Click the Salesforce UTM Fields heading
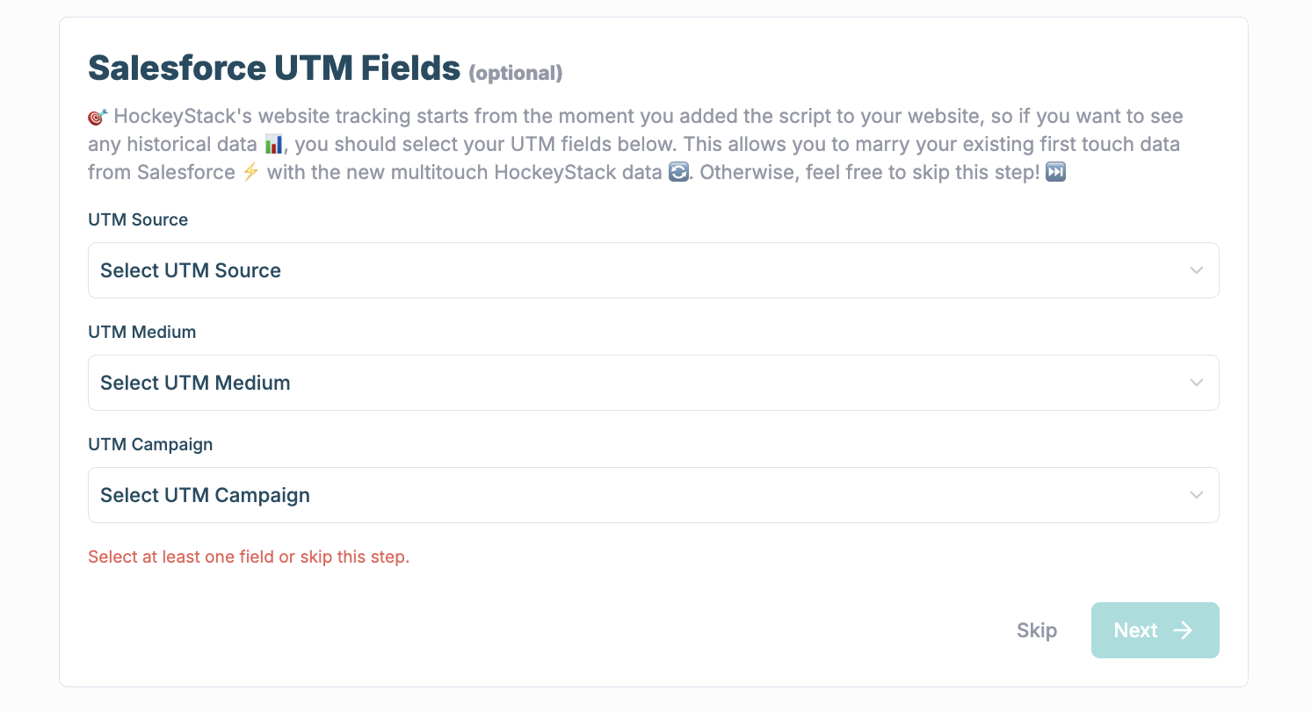1311x711 pixels. 274,68
